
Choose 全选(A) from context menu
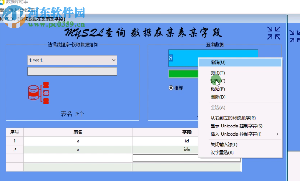[240, 107]
